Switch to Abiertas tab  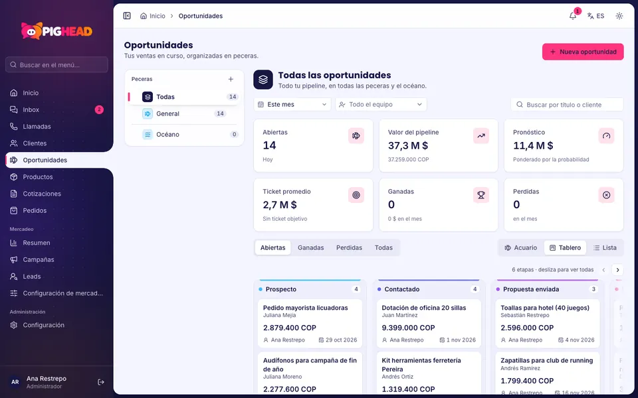273,247
